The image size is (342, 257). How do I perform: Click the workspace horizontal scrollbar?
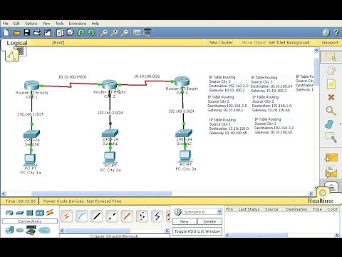tap(101, 193)
